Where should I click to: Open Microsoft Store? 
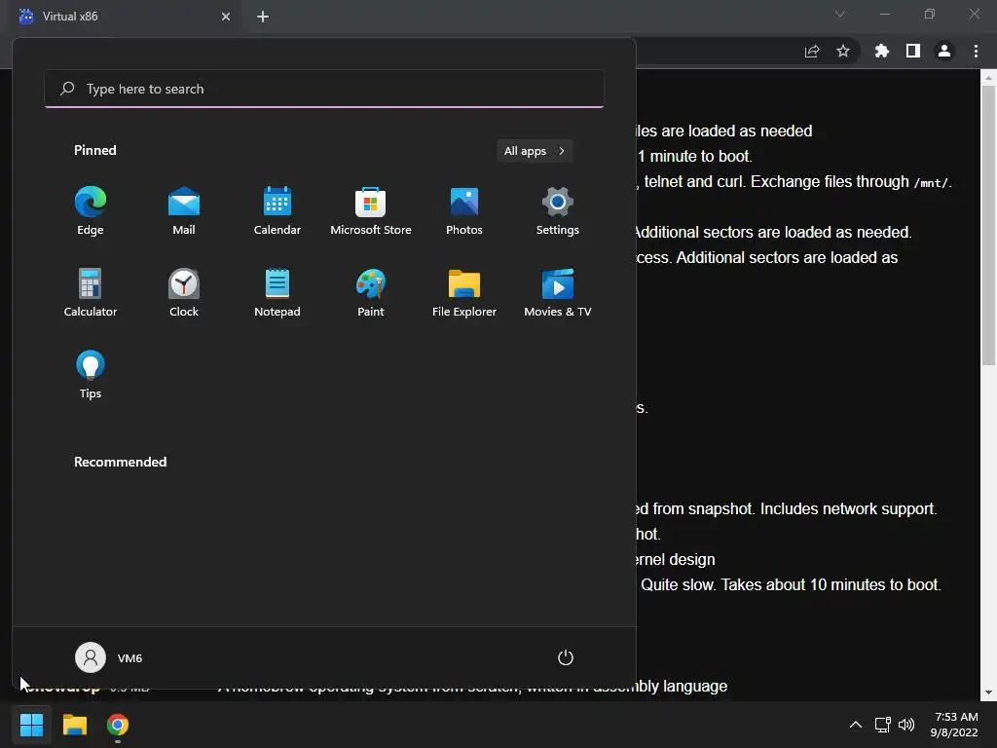coord(371,211)
